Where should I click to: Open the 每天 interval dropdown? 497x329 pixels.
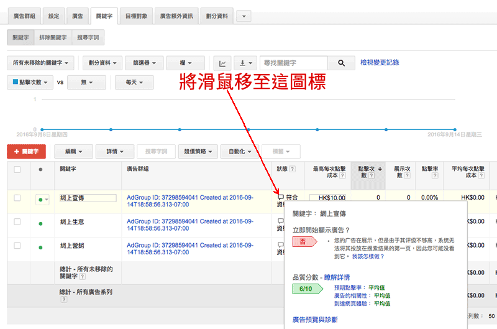[134, 82]
